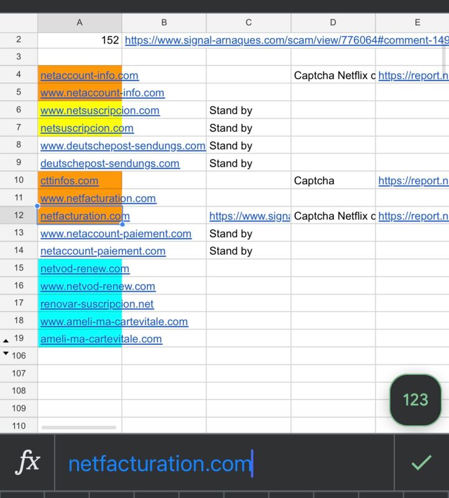Open the https://report.n link in row 4

pyautogui.click(x=414, y=75)
